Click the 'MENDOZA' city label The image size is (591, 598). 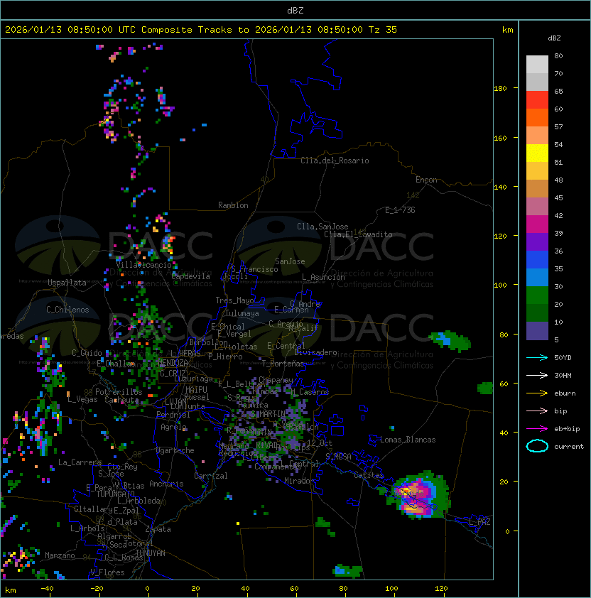[173, 362]
